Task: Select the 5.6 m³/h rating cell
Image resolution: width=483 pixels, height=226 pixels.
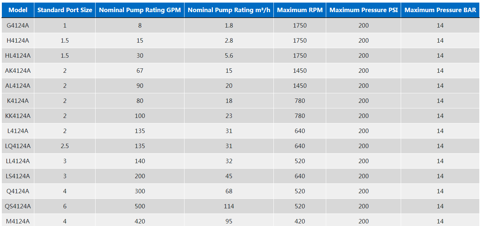Action: click(x=229, y=55)
